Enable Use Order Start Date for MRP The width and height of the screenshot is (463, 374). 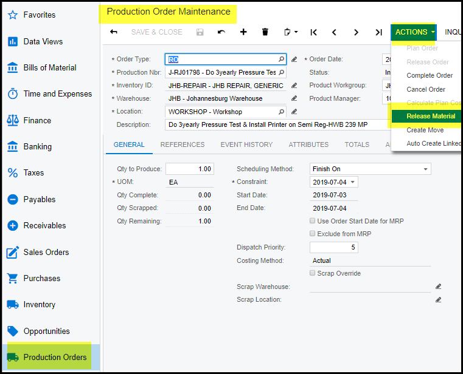[x=313, y=221]
